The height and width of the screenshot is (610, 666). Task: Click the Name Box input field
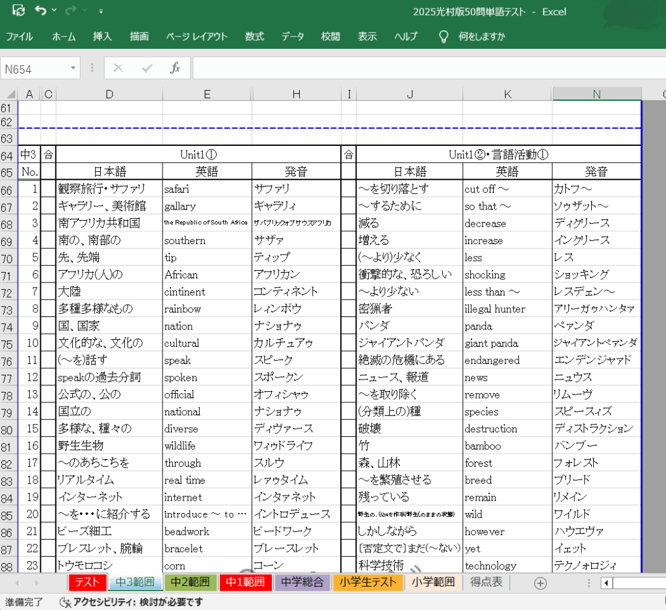(x=34, y=68)
